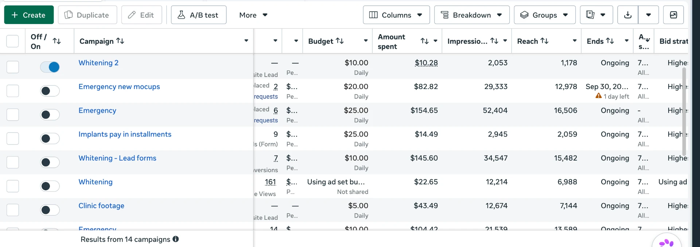Click the 161 results value for Whitening

(271, 182)
